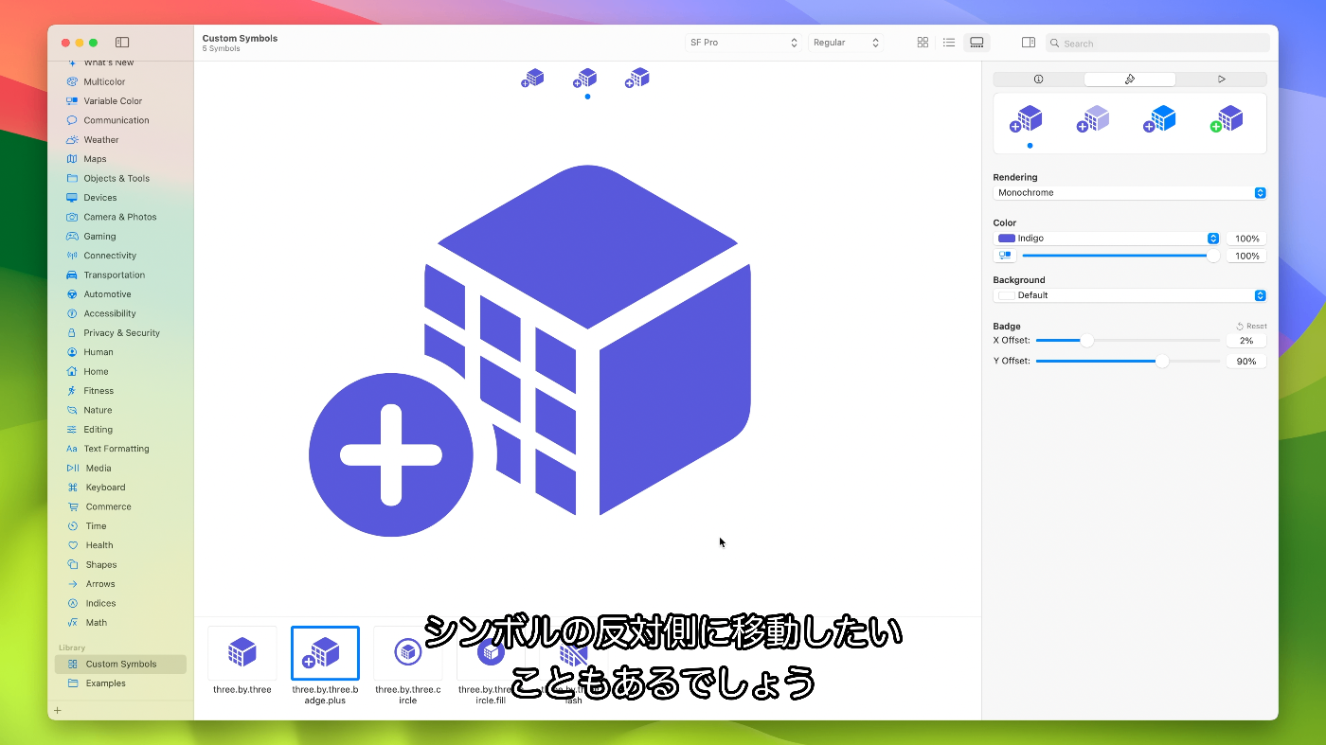Click the Indigo color opacity 100% field
1326x745 pixels.
(1246, 239)
